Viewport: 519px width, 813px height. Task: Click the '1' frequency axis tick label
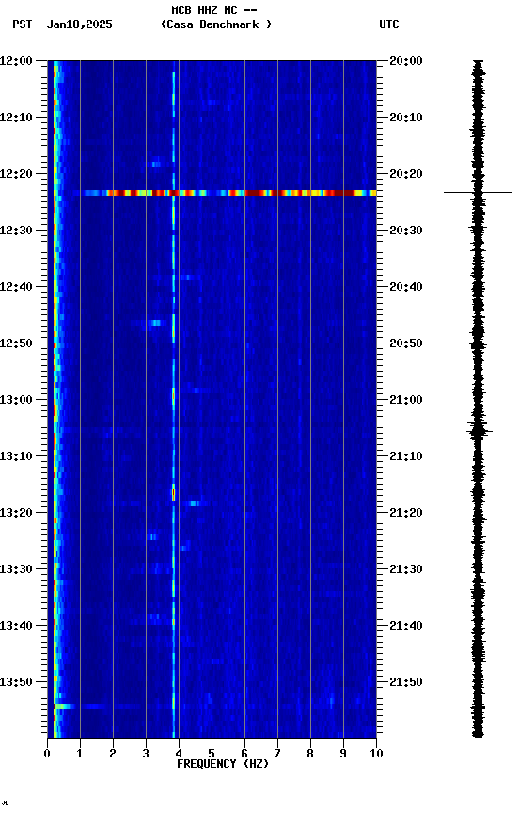pos(80,754)
